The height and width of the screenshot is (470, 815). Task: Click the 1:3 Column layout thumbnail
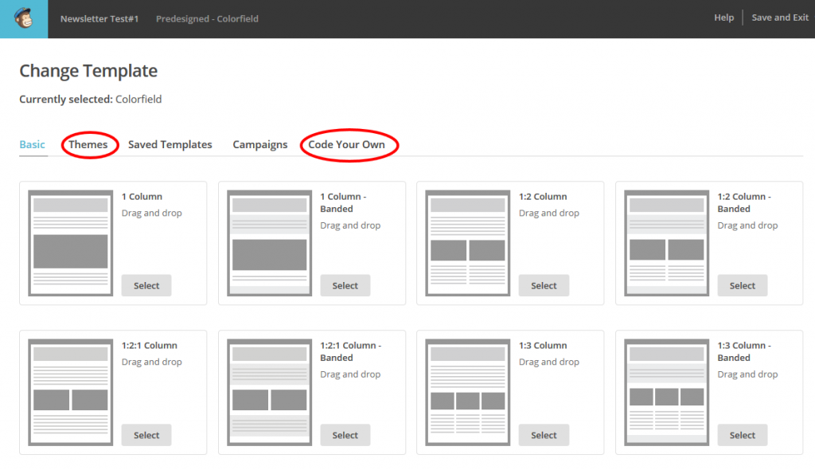click(x=468, y=392)
